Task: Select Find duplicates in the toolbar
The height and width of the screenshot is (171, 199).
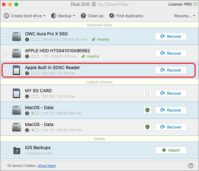Action: (126, 16)
